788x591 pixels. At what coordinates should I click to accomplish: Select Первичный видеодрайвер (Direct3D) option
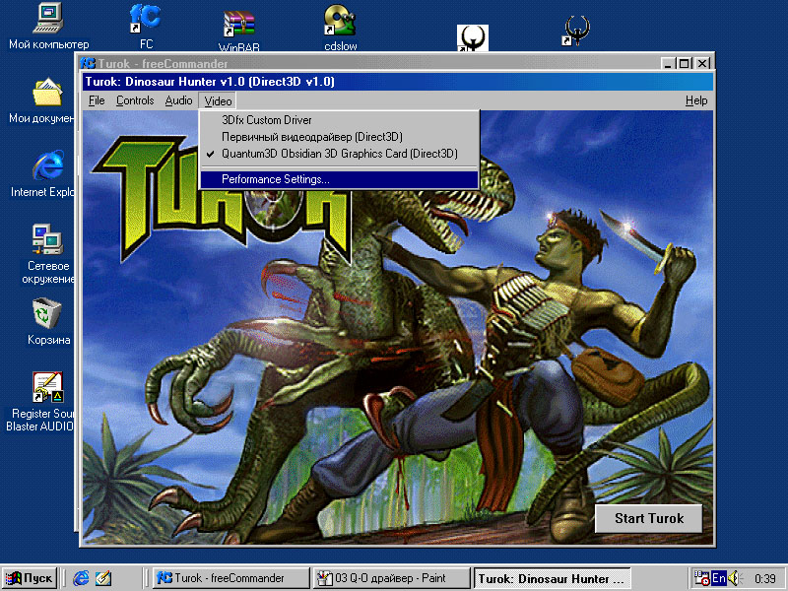[339, 137]
